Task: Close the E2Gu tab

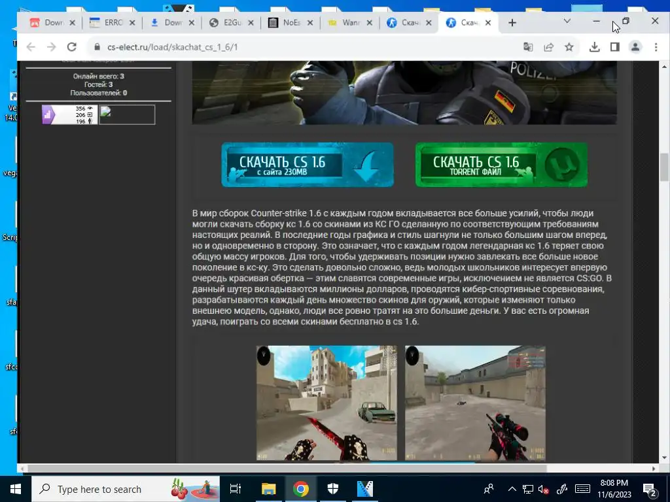Action: pos(251,23)
